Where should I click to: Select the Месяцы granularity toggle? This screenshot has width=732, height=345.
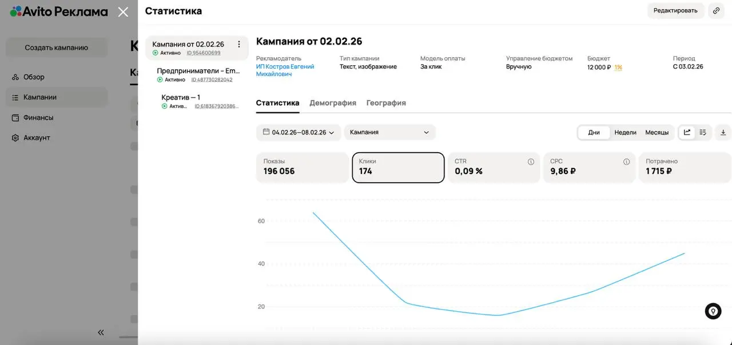point(657,132)
